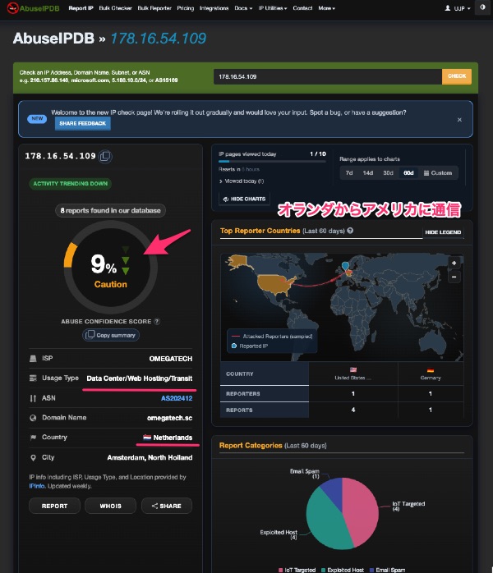This screenshot has width=493, height=573.
Task: Click into the IP address search field
Action: [327, 76]
